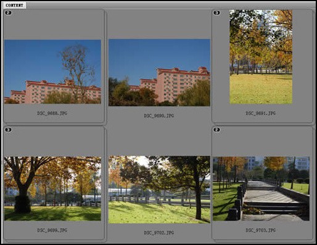The width and height of the screenshot is (317, 245).
Task: Switch to the CONTENT tab
Action: click(14, 5)
